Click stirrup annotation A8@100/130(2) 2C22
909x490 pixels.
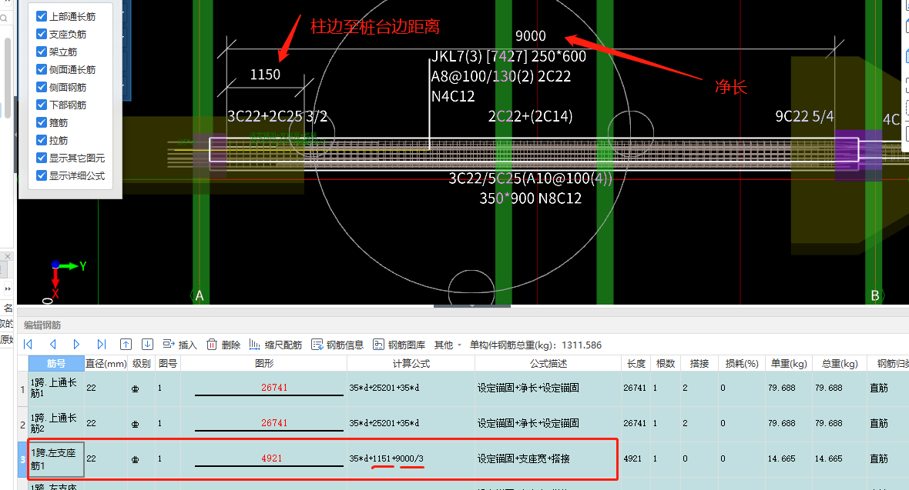tap(501, 76)
